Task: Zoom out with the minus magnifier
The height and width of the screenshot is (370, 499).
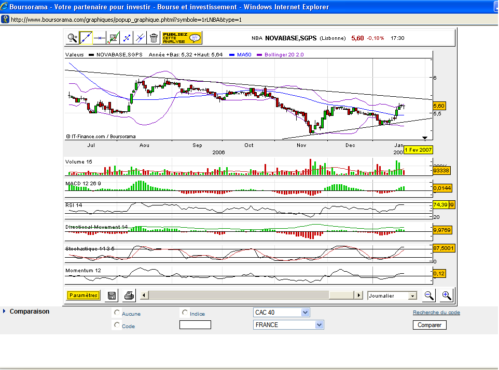Action: click(429, 295)
